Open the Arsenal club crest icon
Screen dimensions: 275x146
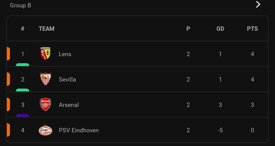click(x=45, y=104)
